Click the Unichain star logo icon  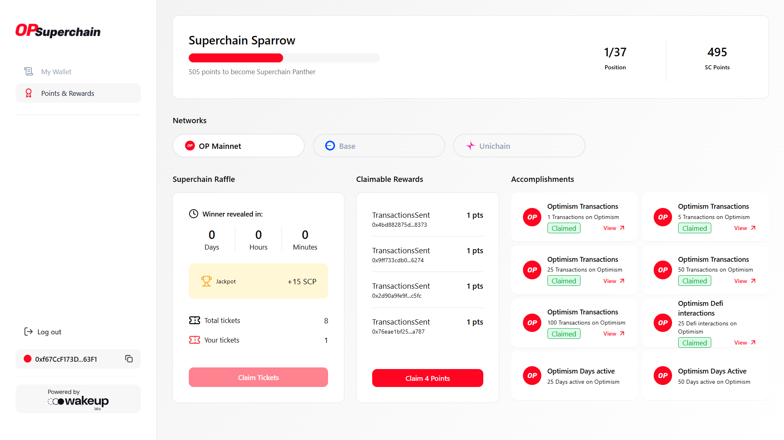(471, 146)
